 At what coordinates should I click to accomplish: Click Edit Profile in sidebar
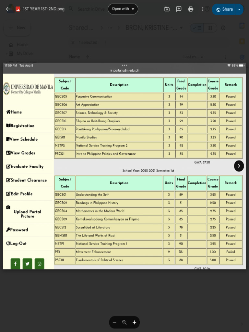(19, 194)
